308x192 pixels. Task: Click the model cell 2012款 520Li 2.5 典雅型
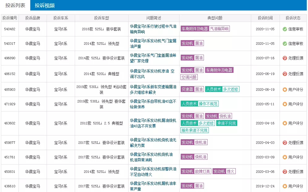pos(101,123)
